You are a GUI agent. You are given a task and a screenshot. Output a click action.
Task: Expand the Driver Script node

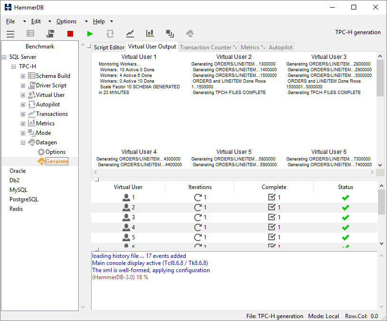click(23, 85)
